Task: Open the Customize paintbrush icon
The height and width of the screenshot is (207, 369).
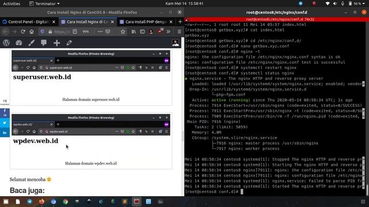Action: 31,43
